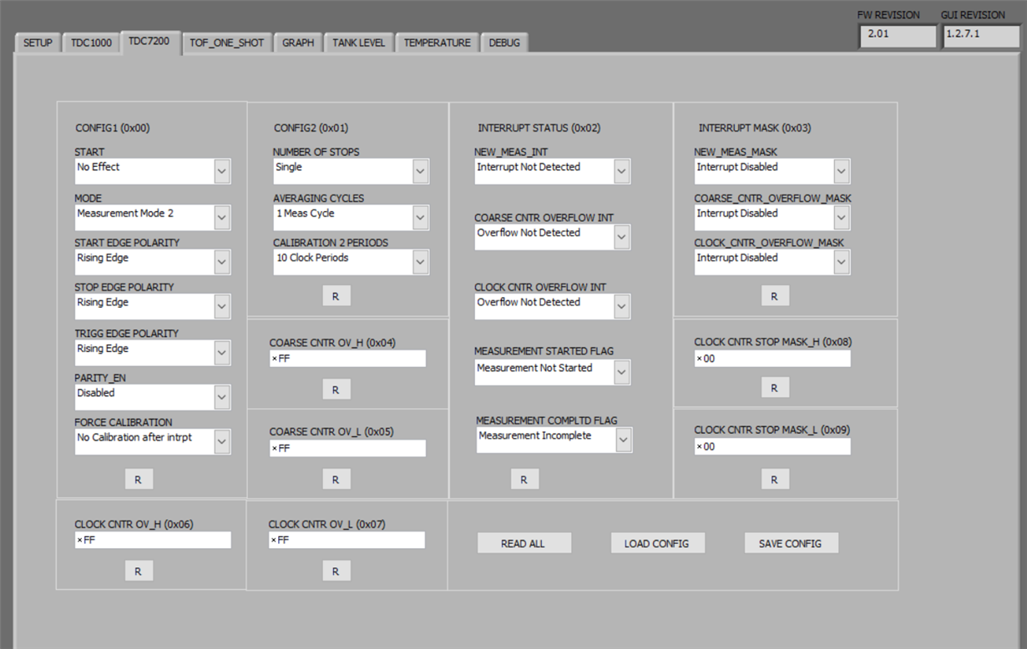This screenshot has width=1027, height=649.
Task: Switch to the GRAPH tab
Action: point(298,43)
